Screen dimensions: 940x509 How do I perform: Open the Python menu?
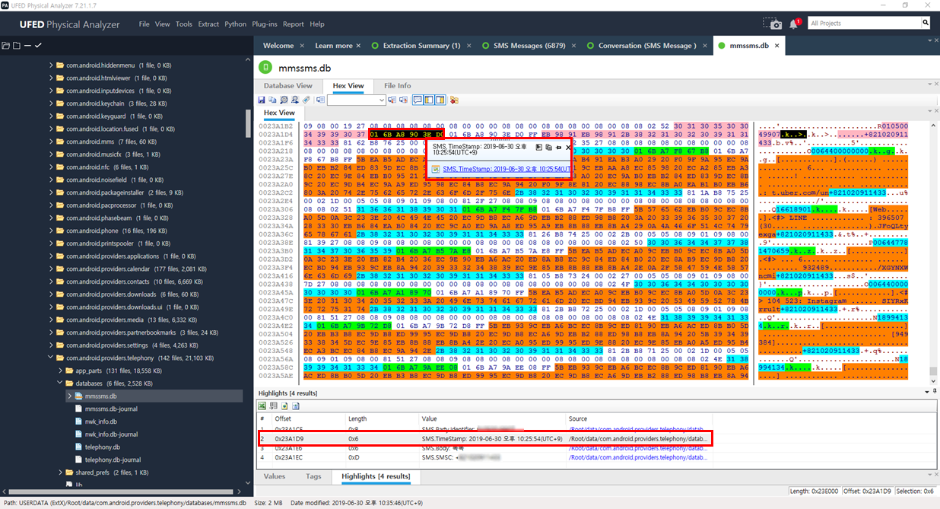coord(236,24)
